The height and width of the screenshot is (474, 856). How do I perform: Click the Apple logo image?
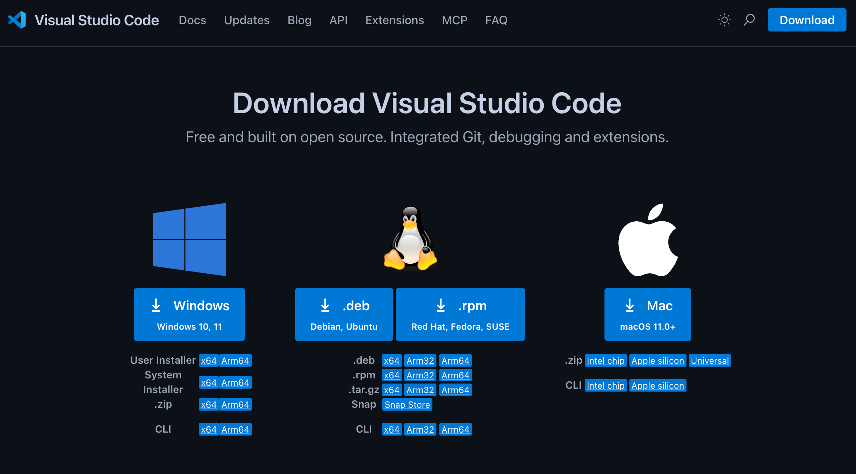(647, 240)
